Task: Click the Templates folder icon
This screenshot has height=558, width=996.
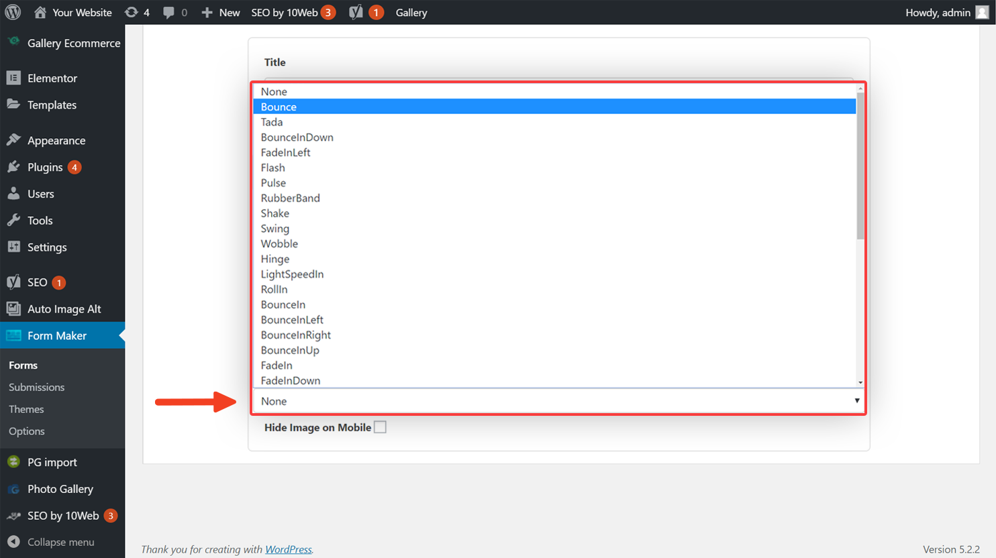Action: [13, 104]
